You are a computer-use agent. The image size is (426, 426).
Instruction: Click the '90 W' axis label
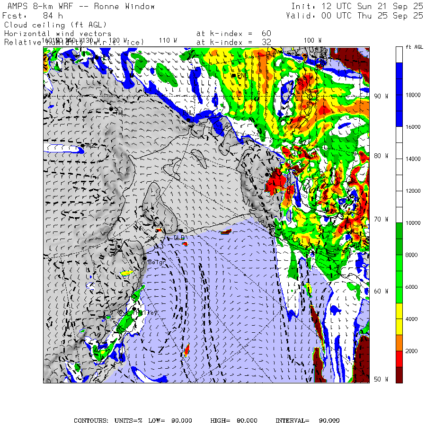tap(381, 96)
